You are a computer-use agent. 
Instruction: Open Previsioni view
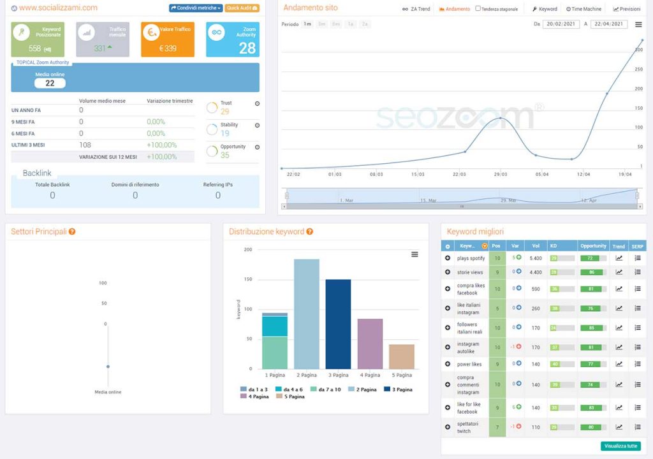[627, 9]
